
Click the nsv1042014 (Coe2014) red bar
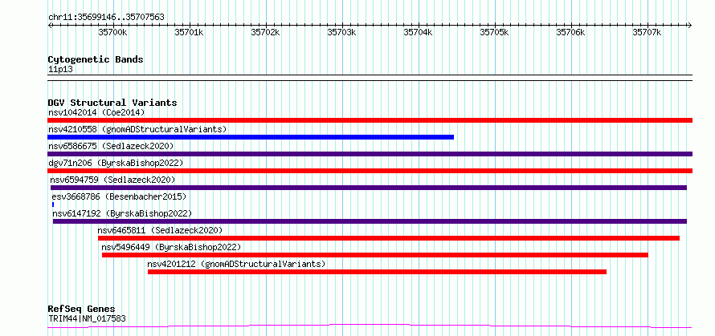pos(370,120)
